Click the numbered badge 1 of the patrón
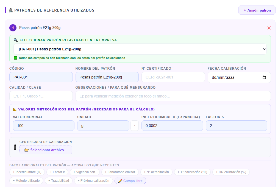278x187 pixels. click(x=13, y=28)
